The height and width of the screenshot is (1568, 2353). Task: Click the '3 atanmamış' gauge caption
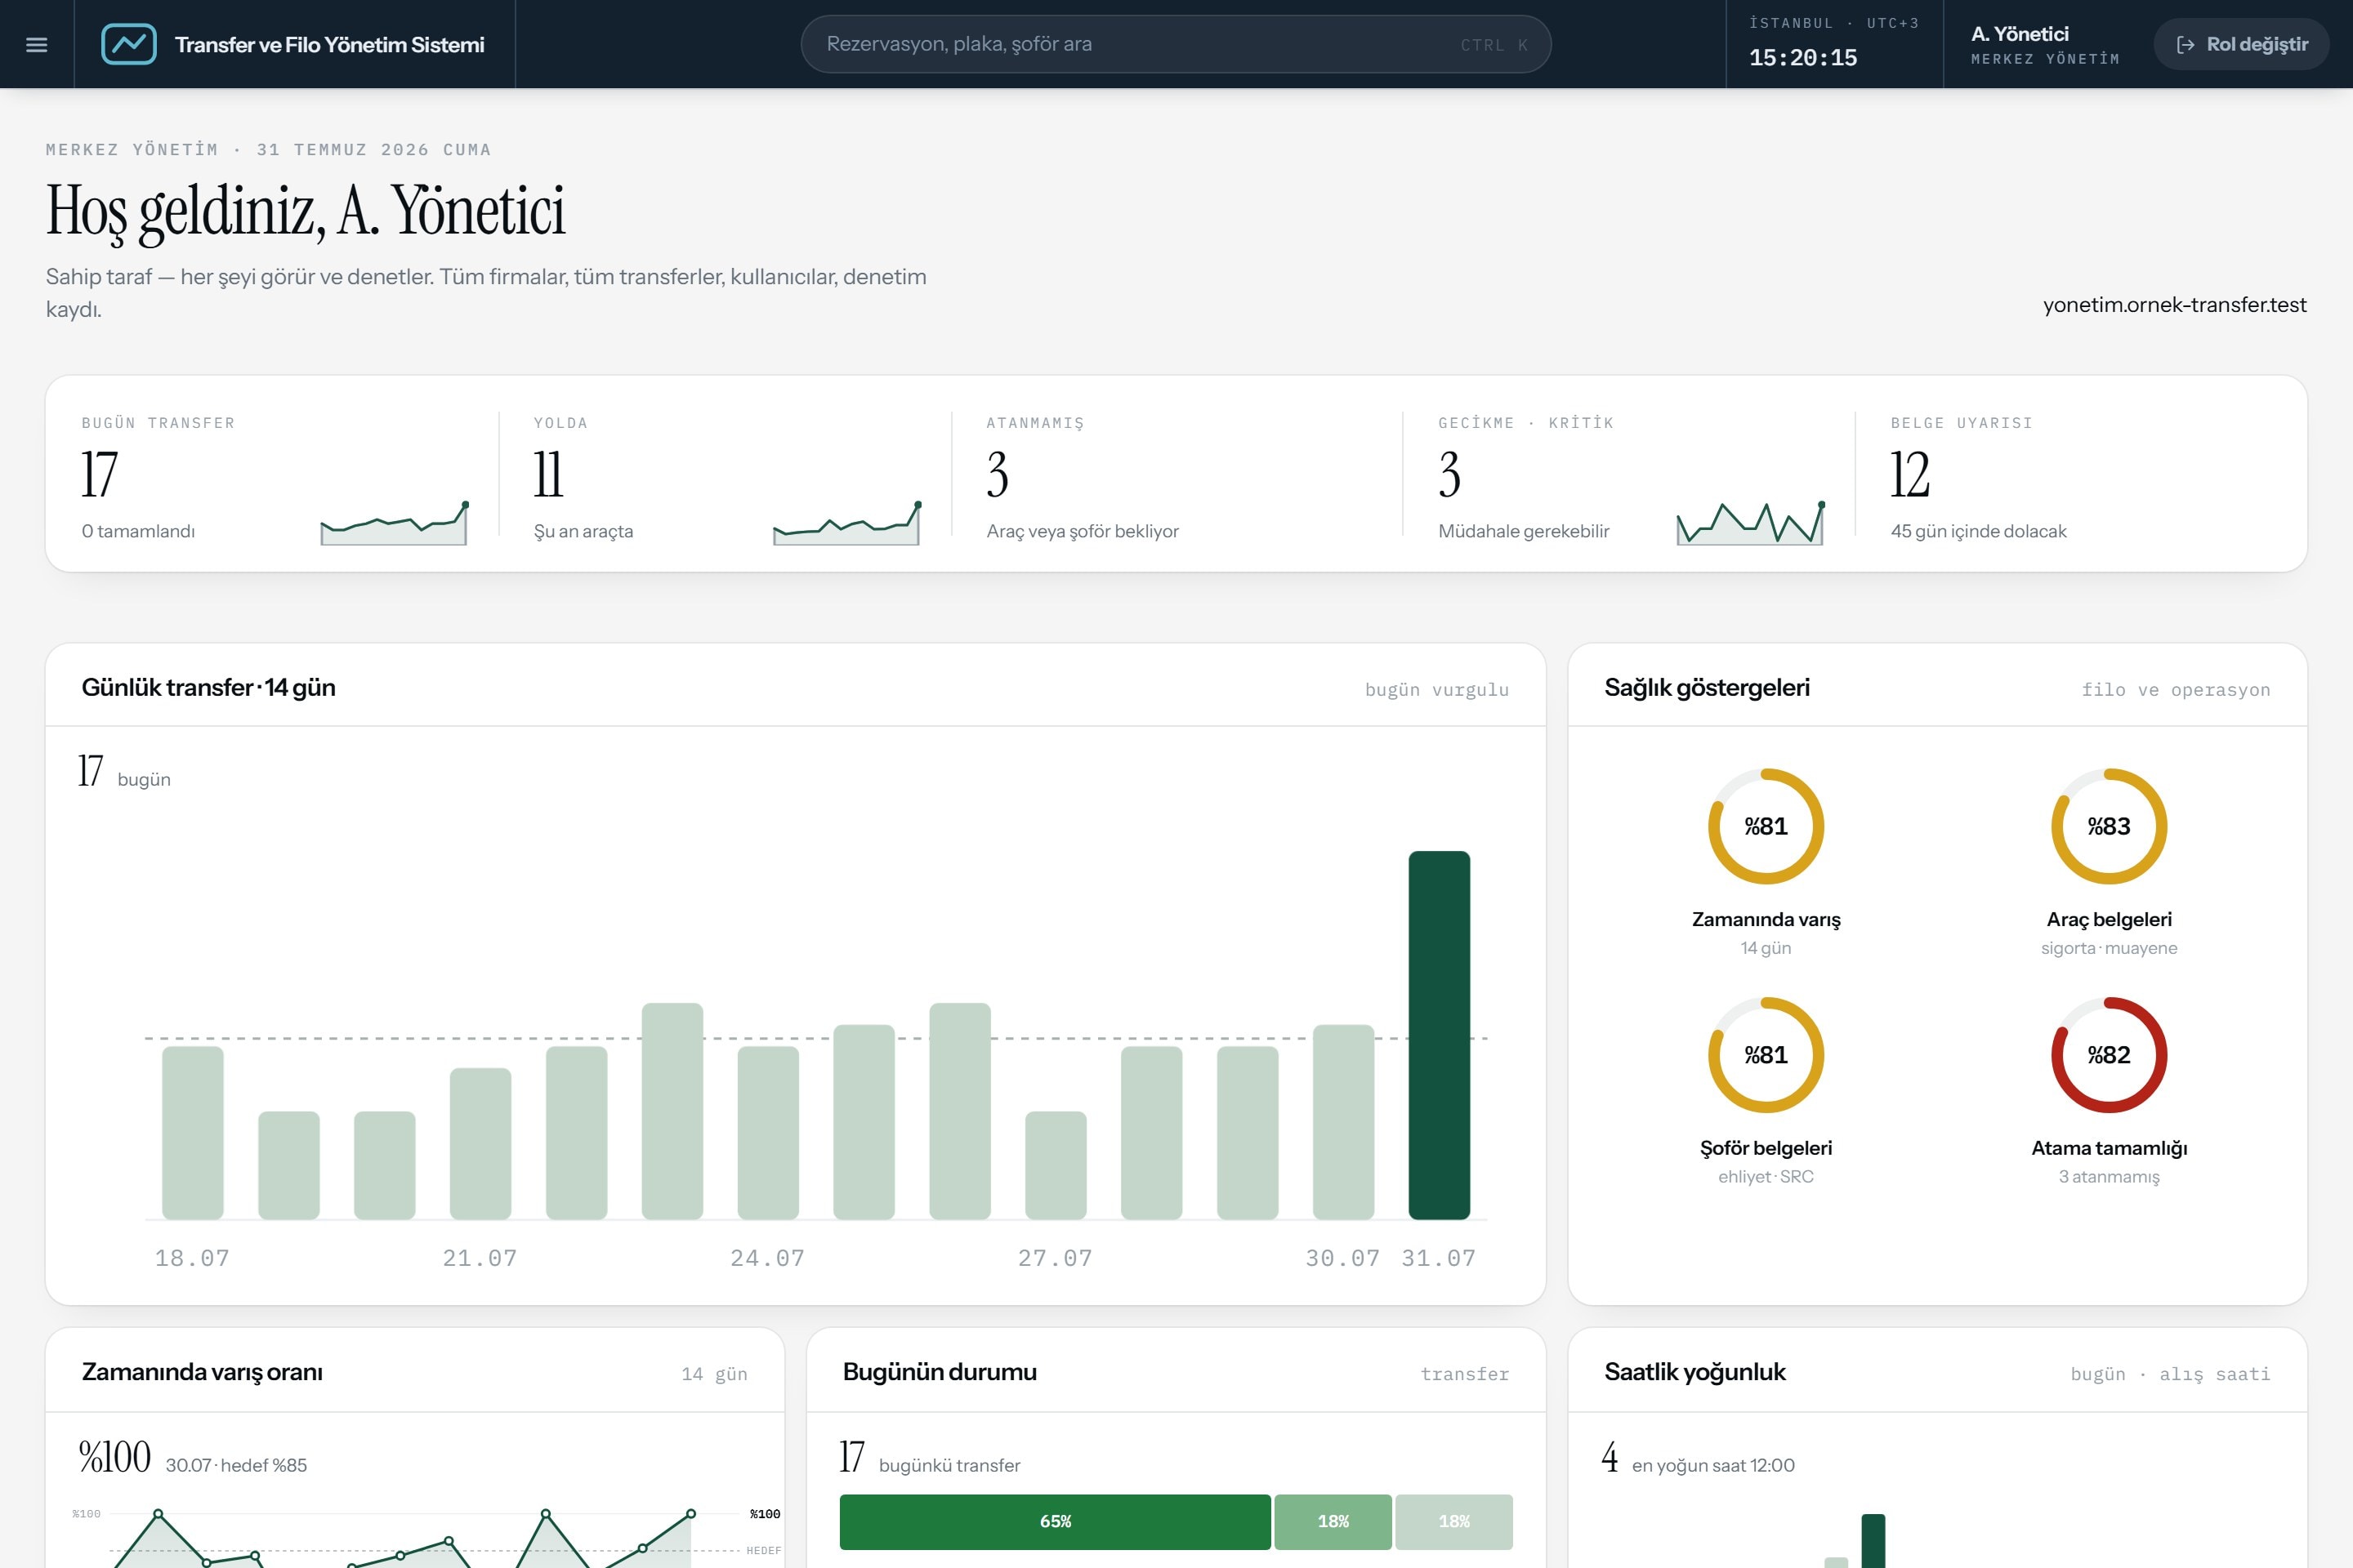coord(2109,1177)
